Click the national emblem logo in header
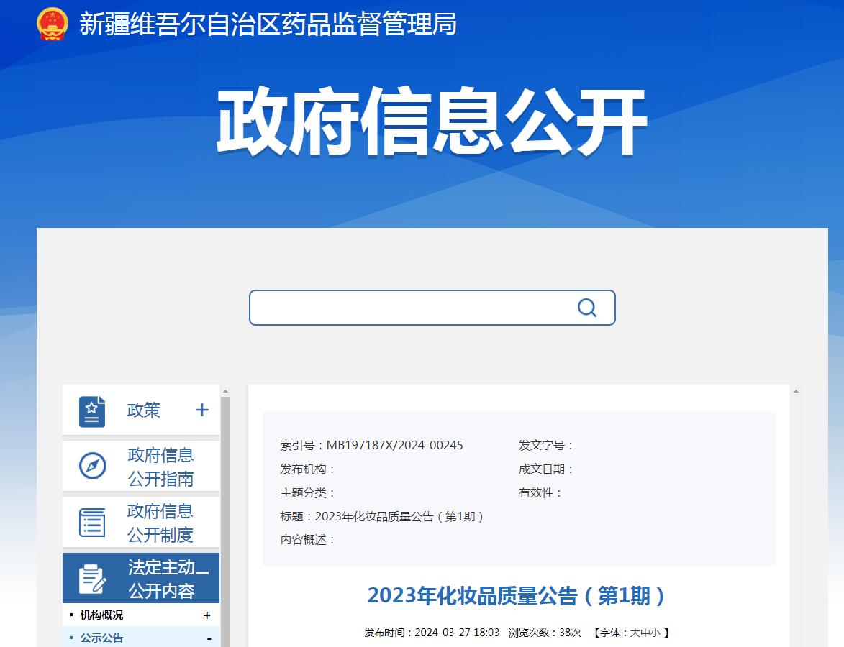Image resolution: width=844 pixels, height=647 pixels. point(52,24)
